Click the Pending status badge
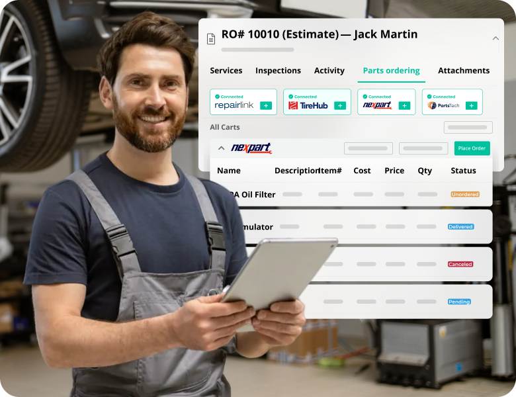 459,302
